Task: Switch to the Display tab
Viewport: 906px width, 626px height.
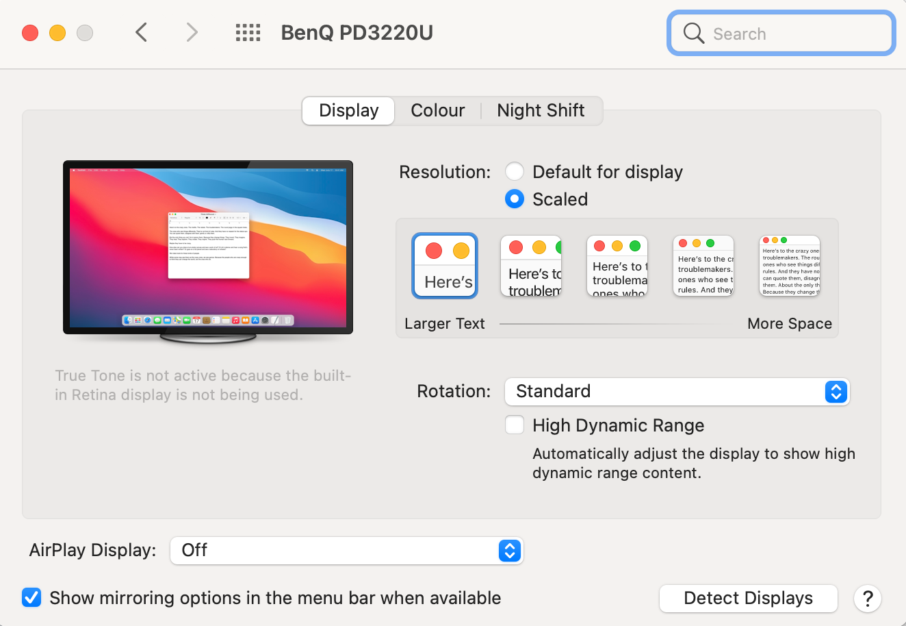Action: click(x=349, y=110)
